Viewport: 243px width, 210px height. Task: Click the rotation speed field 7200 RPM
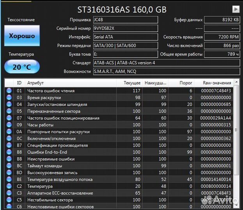pyautogui.click(x=222, y=37)
